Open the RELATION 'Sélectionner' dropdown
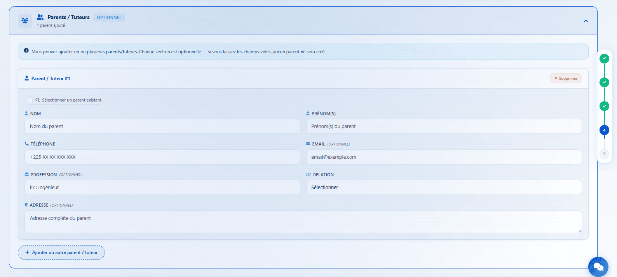Screen dimensions: 617x277 444,188
